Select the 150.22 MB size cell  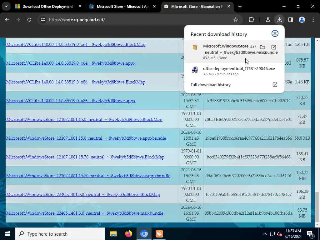point(302,176)
